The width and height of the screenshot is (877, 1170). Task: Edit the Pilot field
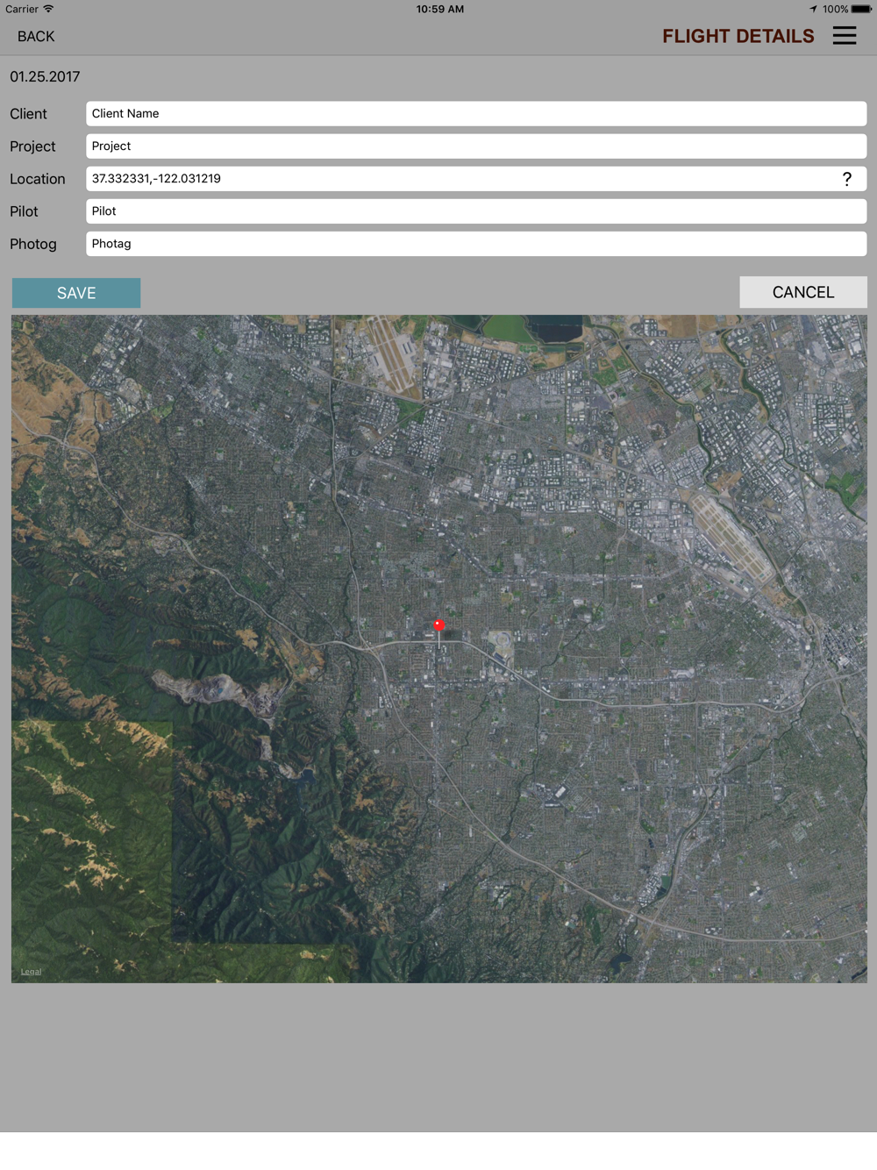[476, 211]
